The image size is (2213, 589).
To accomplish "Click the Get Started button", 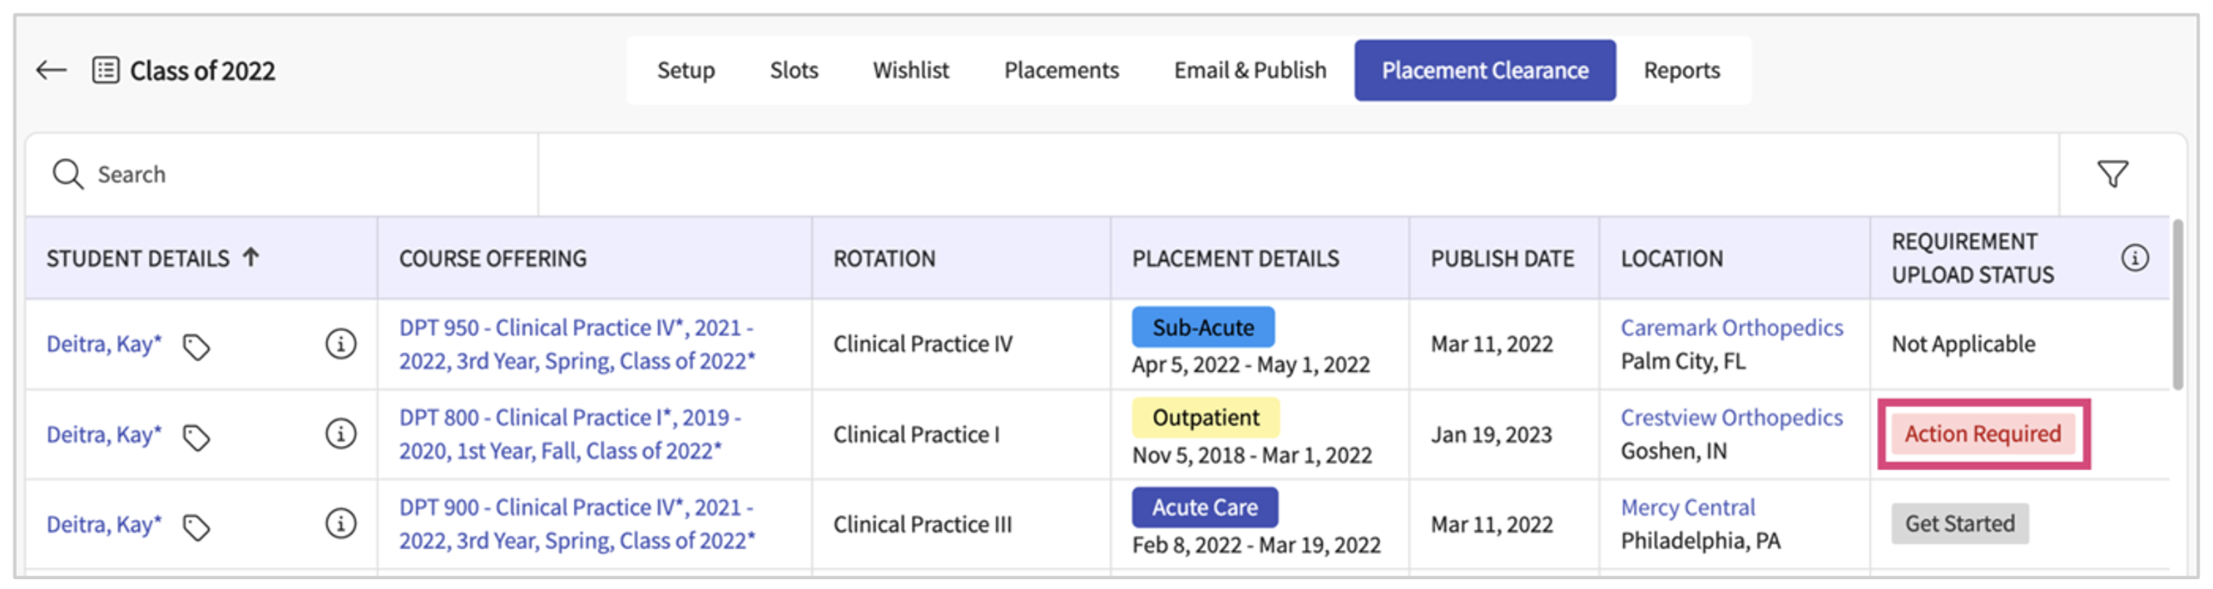I will tap(1959, 524).
